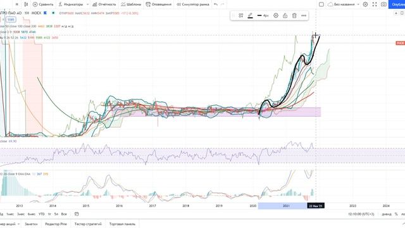
Task: Select the 5л time range
Action: click(x=56, y=214)
